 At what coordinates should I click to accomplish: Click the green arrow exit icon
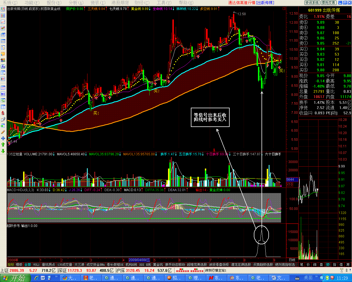coord(3,126)
